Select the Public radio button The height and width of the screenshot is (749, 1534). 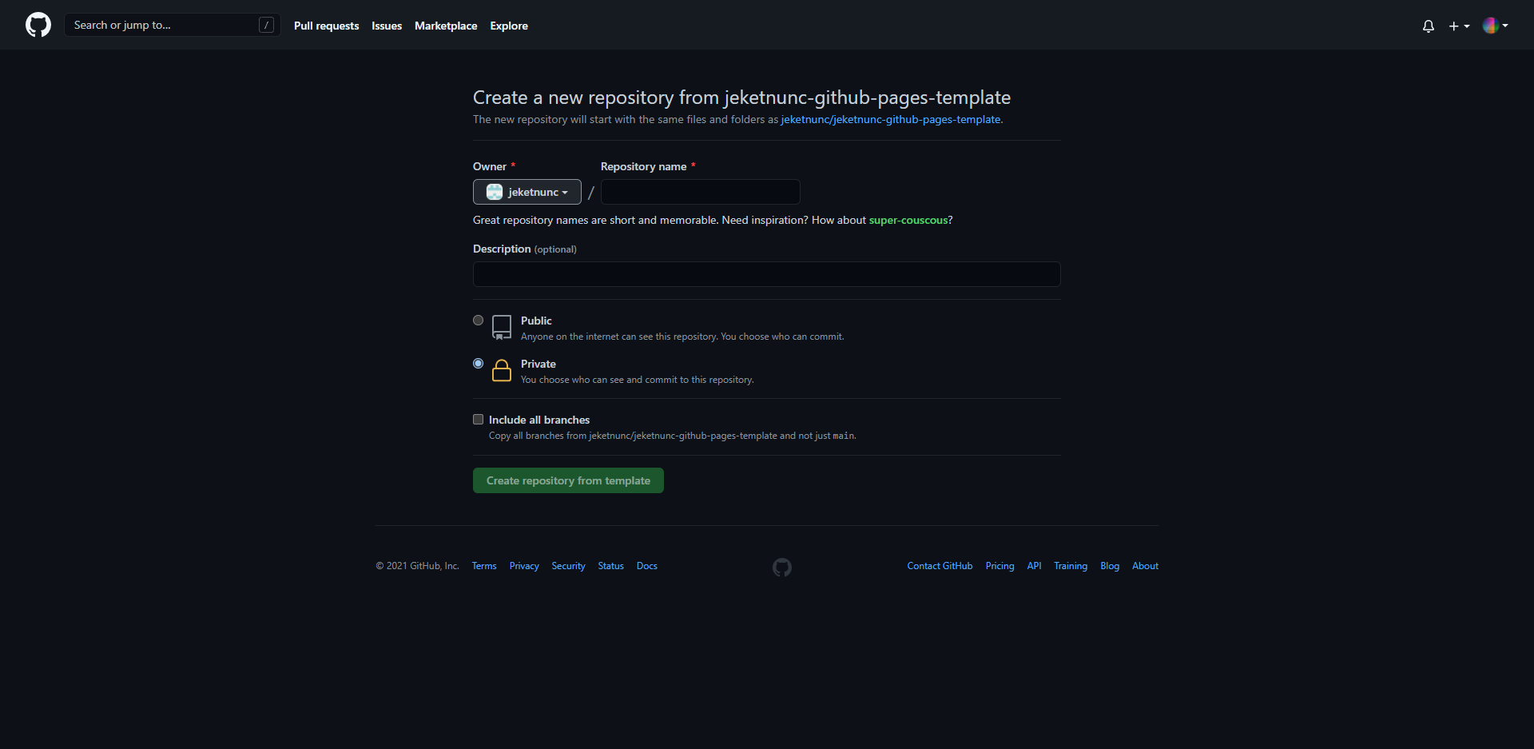pyautogui.click(x=478, y=320)
